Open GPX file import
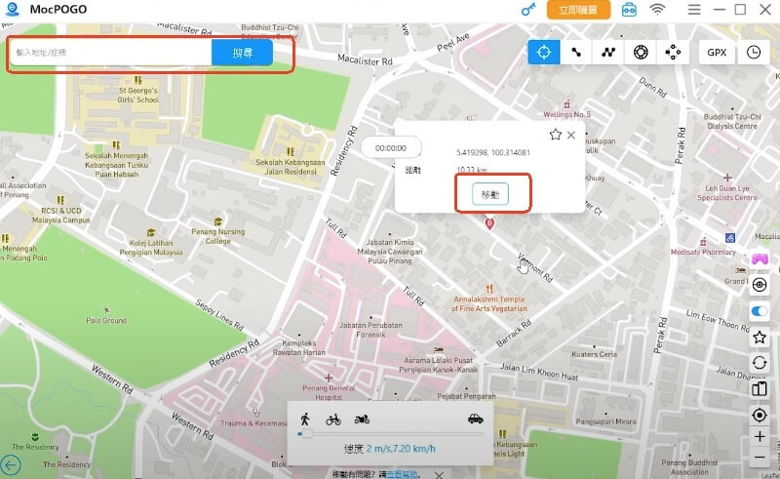The height and width of the screenshot is (479, 780). pos(717,53)
